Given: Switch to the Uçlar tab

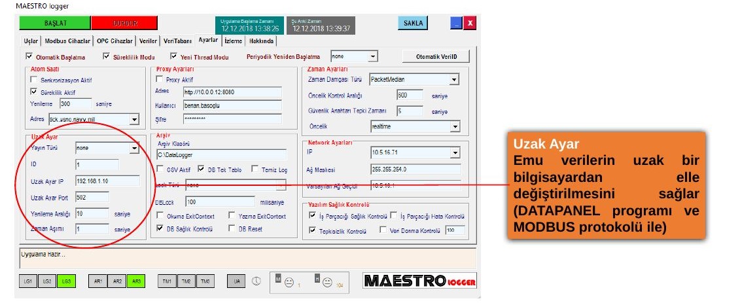Looking at the screenshot, I should (31, 41).
